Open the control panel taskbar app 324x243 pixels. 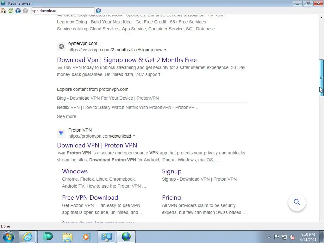[107, 237]
